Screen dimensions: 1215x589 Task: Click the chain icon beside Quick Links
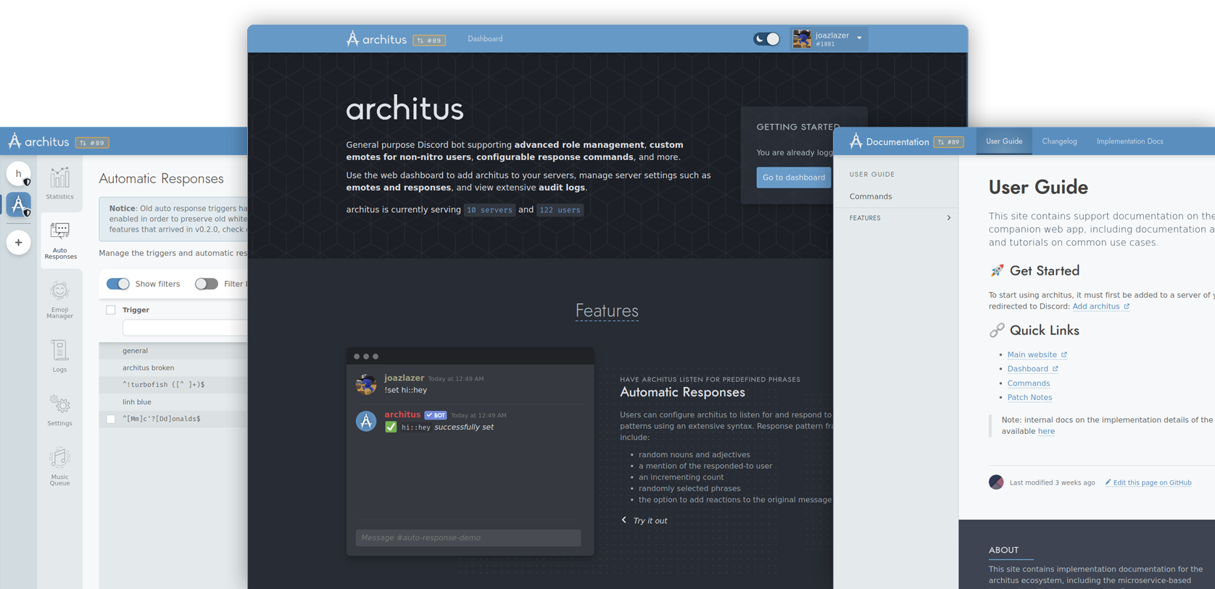[997, 330]
